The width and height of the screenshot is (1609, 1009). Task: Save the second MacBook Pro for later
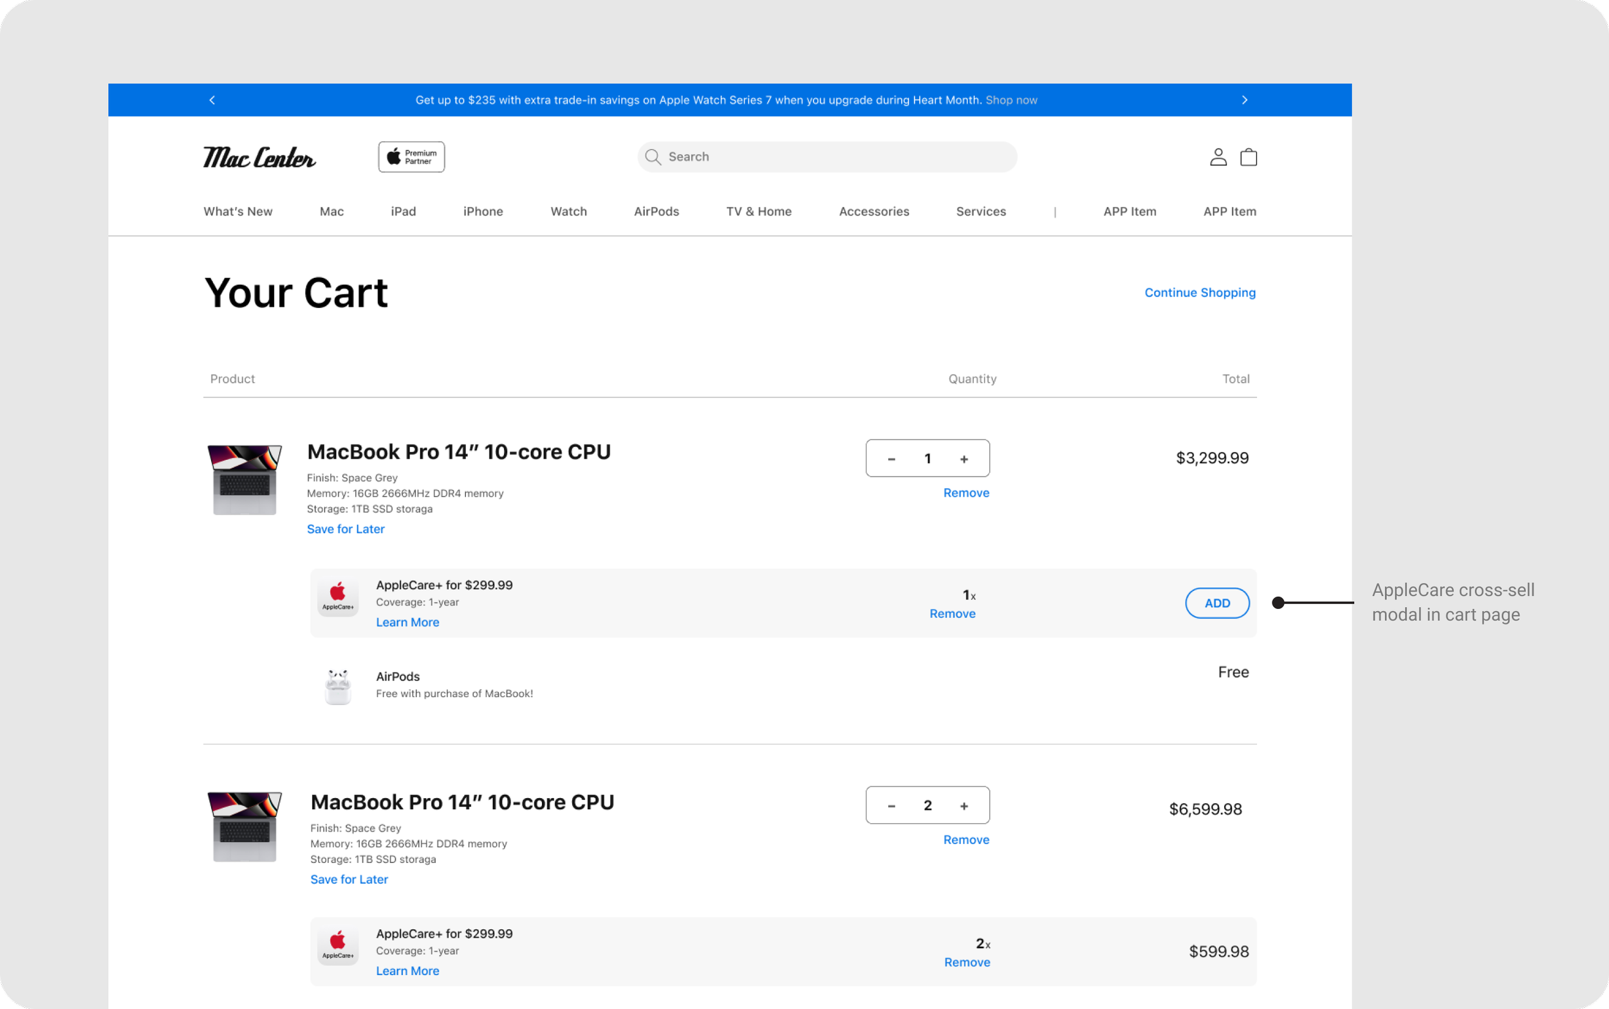[349, 880]
